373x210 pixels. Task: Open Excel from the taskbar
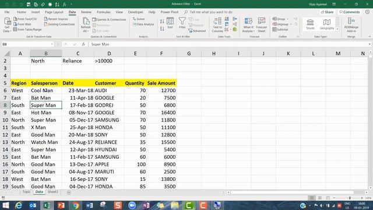[47, 205]
